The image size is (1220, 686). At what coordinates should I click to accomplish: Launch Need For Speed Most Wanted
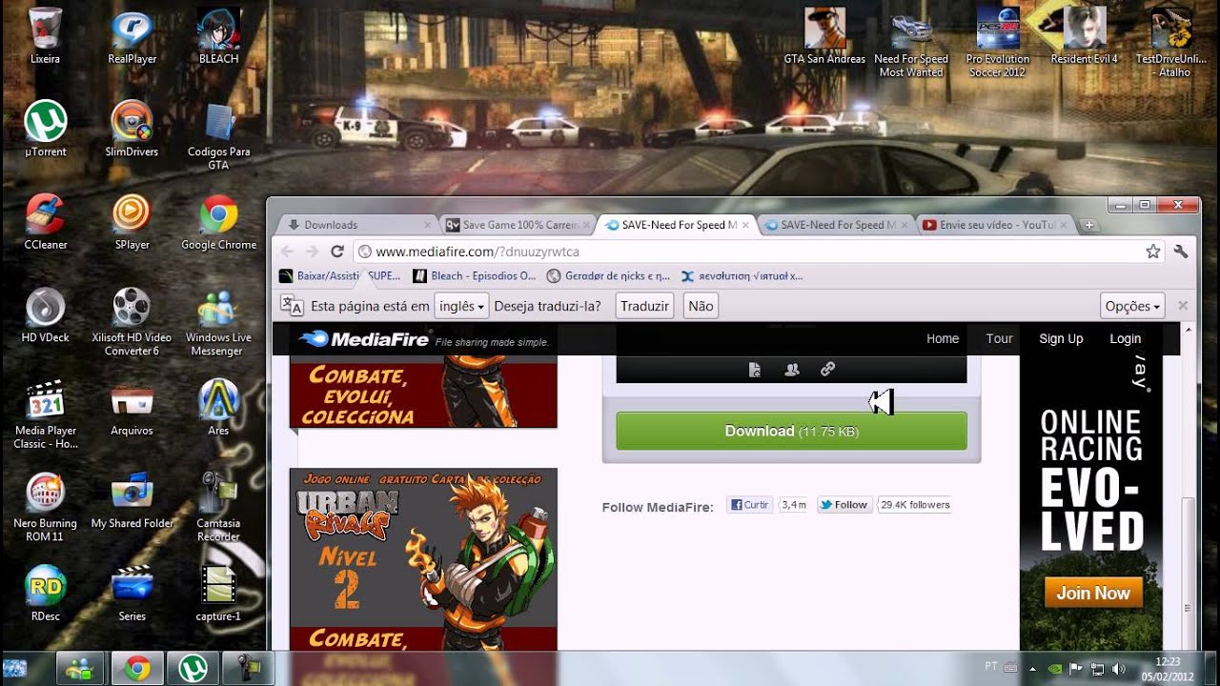click(x=911, y=43)
